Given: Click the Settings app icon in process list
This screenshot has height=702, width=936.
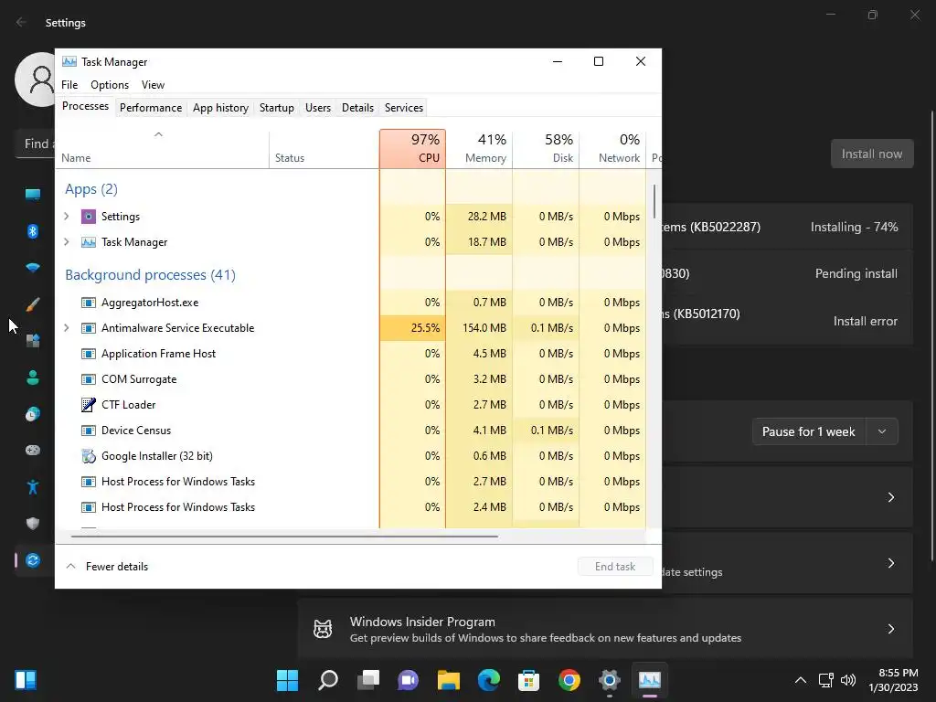Looking at the screenshot, I should tap(89, 216).
